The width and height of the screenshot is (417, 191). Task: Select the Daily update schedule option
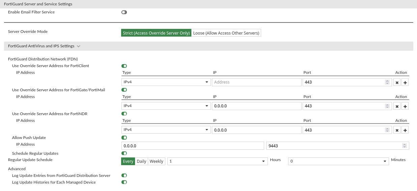[x=141, y=161]
